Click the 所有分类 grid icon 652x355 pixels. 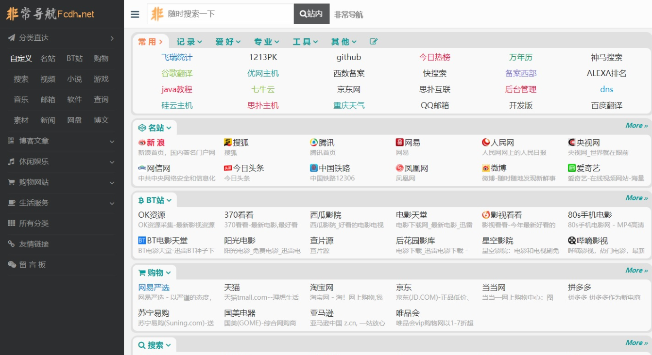point(12,224)
